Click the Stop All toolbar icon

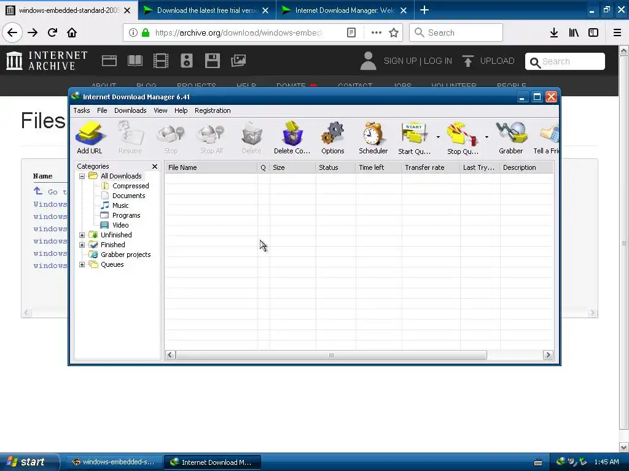tap(211, 138)
